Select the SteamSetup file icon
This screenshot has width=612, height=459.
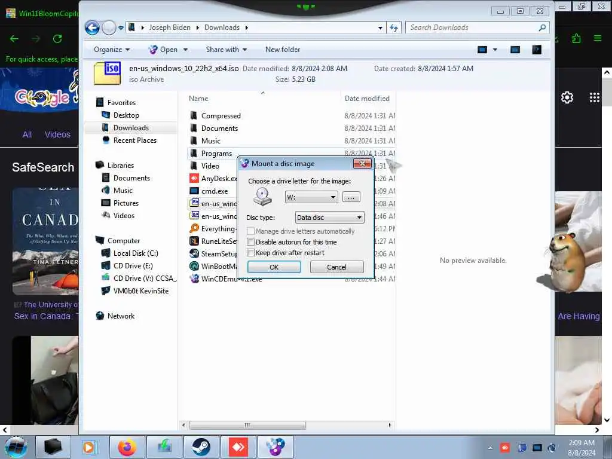pyautogui.click(x=194, y=253)
